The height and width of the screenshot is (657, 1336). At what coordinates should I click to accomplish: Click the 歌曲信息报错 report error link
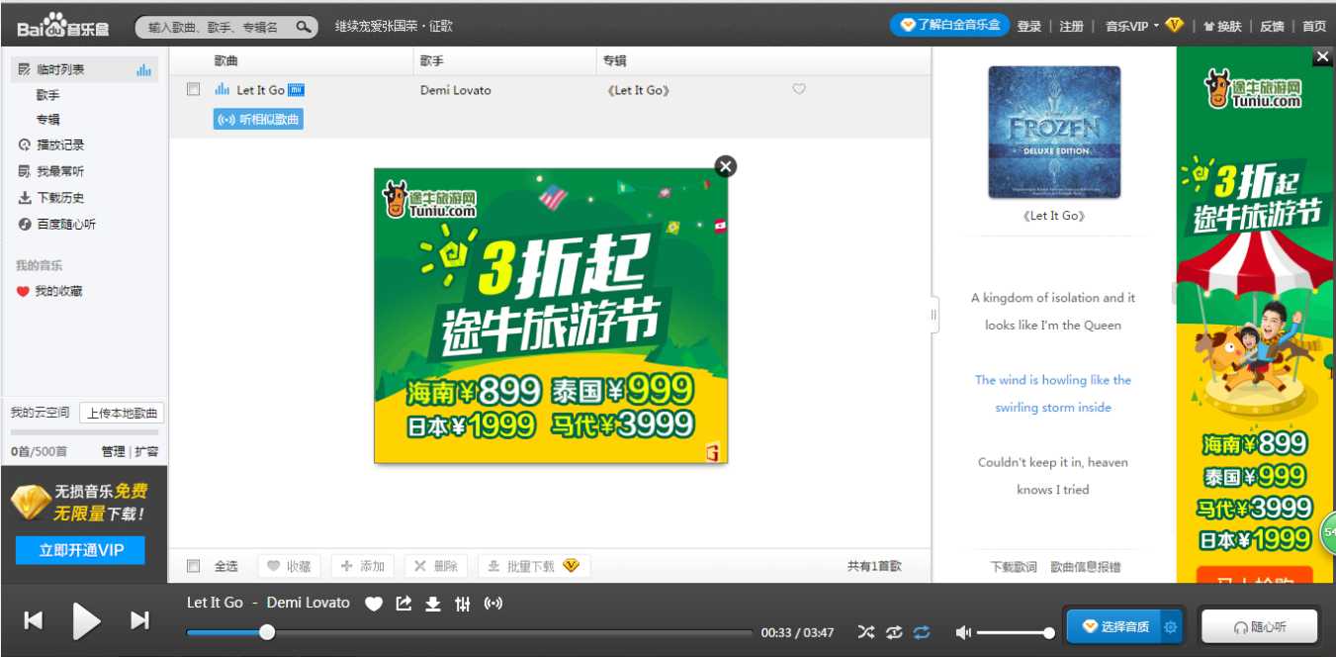1086,567
